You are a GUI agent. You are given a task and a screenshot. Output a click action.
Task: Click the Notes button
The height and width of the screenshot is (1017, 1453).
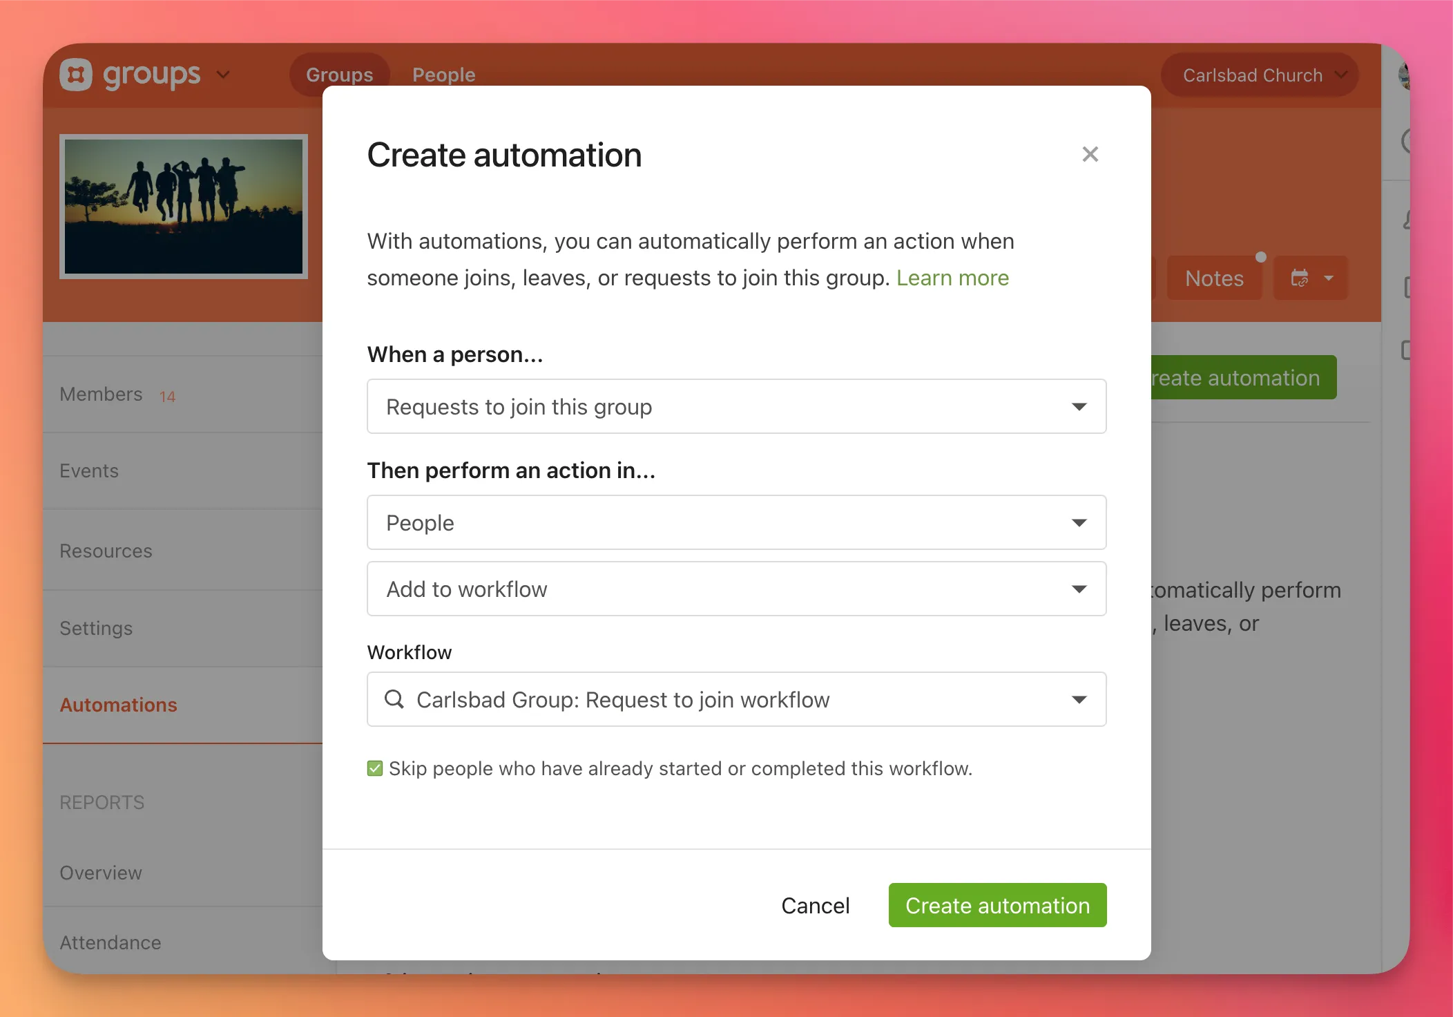(x=1214, y=278)
